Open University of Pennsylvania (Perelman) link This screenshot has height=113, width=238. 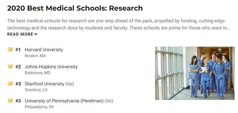coord(65,101)
